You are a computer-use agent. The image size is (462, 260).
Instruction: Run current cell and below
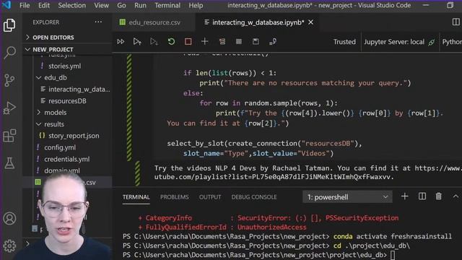click(x=154, y=42)
